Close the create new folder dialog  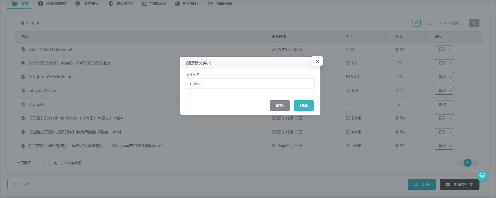pos(317,61)
